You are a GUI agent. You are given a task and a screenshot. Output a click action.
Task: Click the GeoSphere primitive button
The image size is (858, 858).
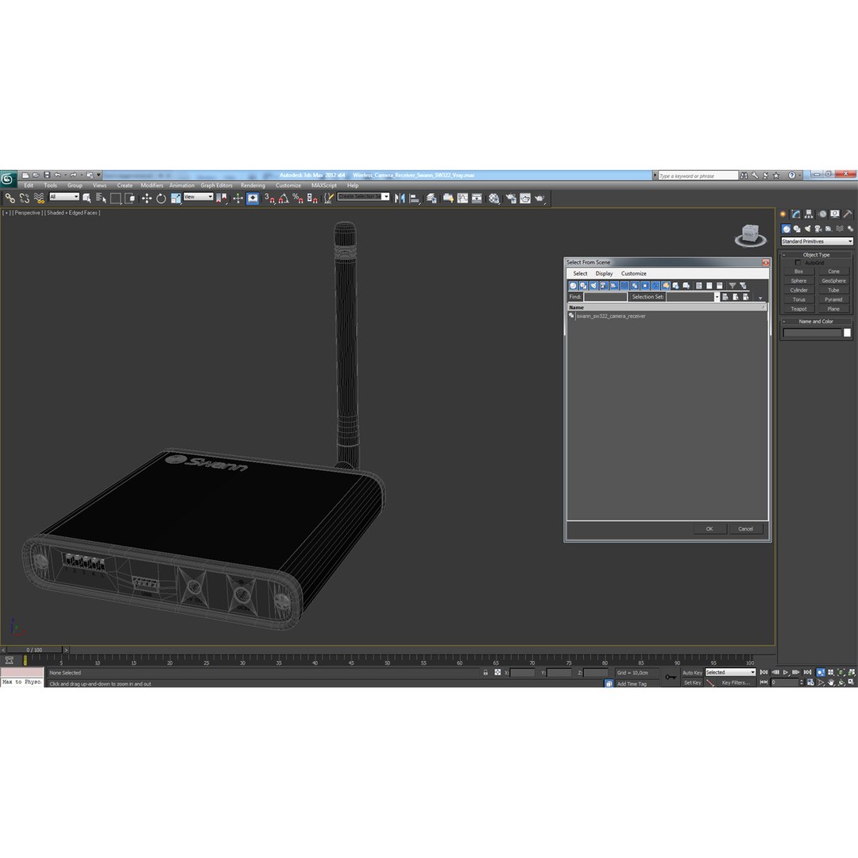tap(833, 280)
